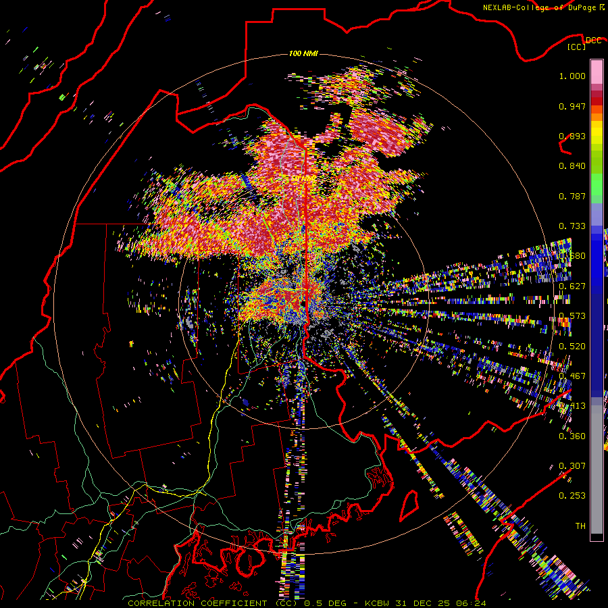Screen dimensions: 608x608
Task: Select the 0.253 scale value
Action: [572, 496]
